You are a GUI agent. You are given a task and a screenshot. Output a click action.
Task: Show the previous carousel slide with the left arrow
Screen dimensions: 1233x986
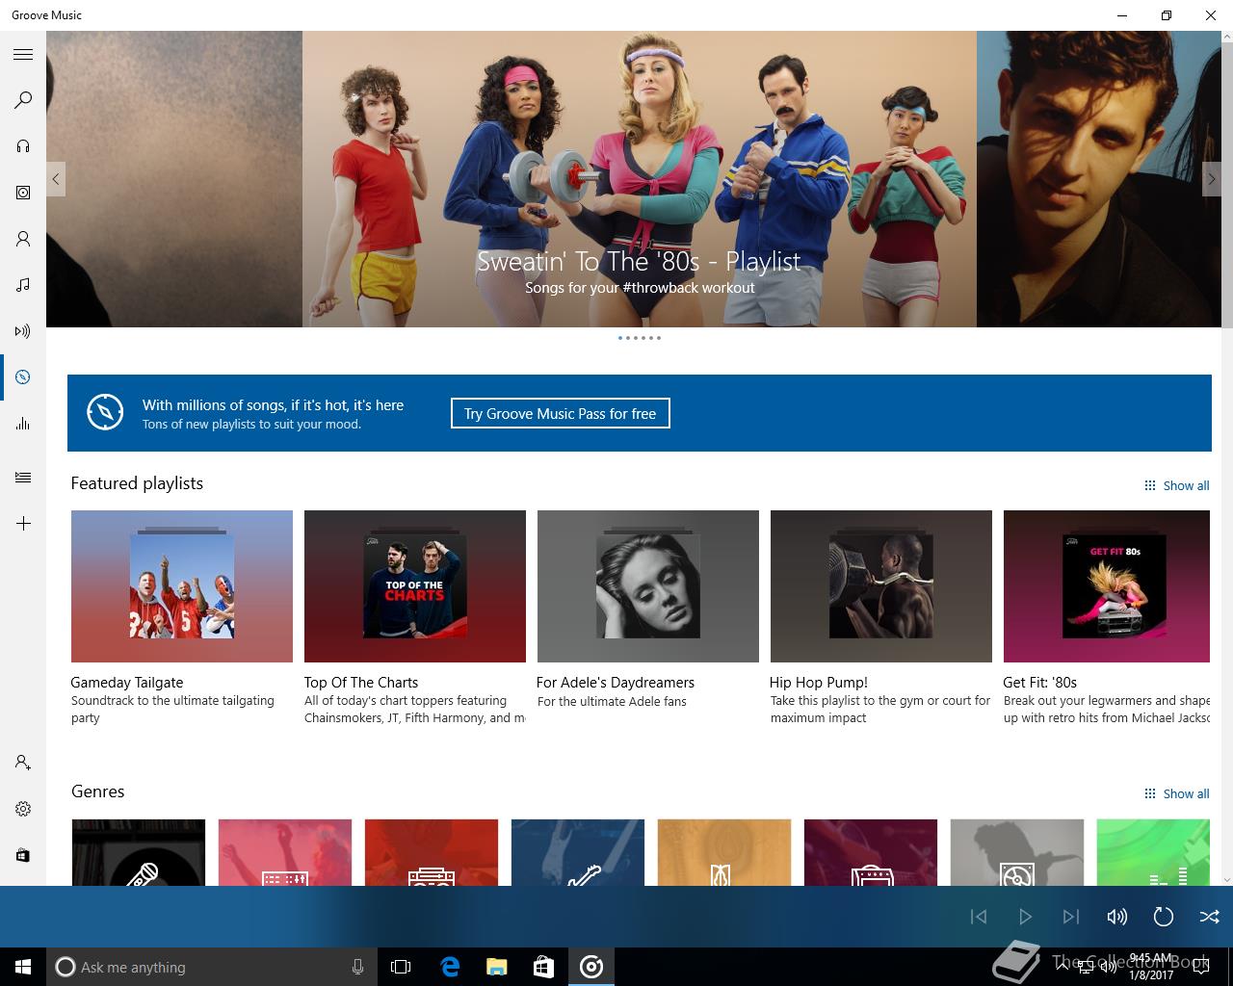(x=56, y=179)
